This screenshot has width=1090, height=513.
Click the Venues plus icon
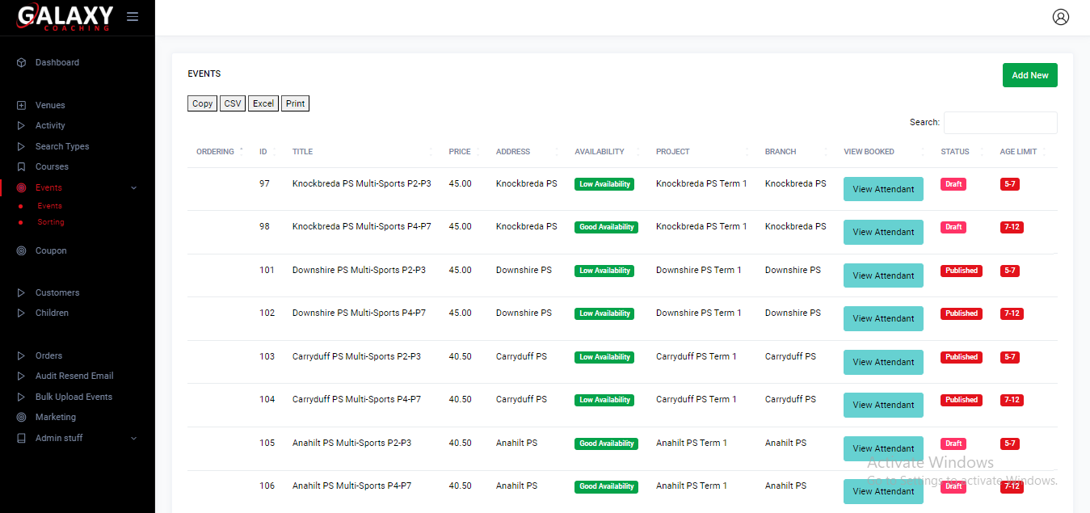pos(21,106)
